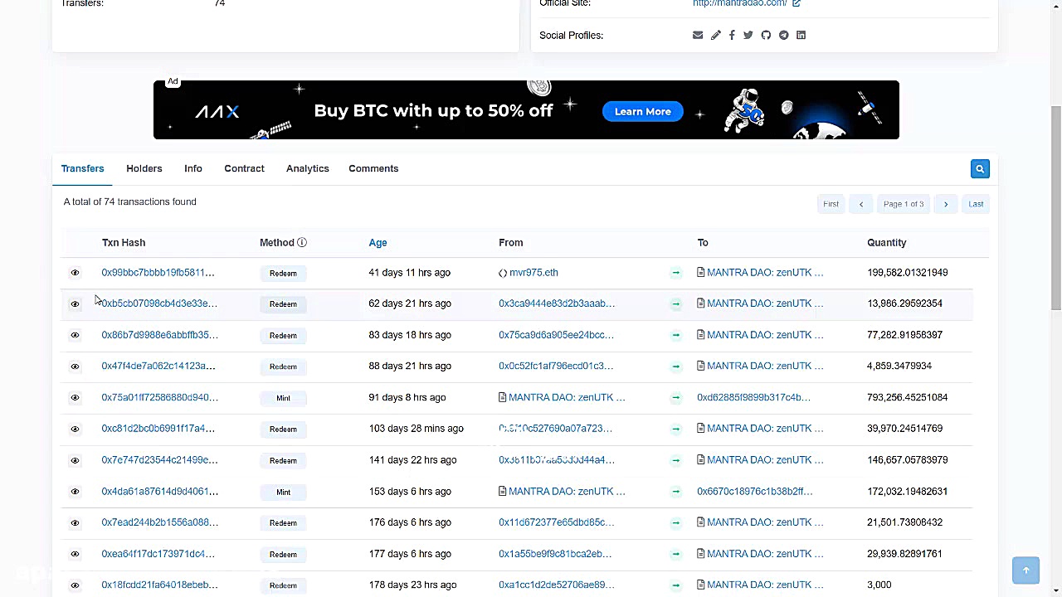Open recipient address 0xd62885f9899b317c4b

click(753, 397)
